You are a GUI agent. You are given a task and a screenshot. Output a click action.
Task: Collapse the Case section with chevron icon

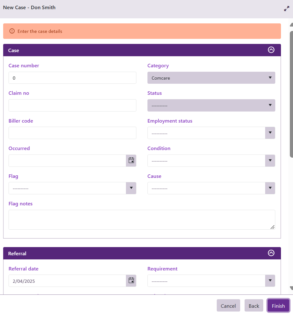271,50
